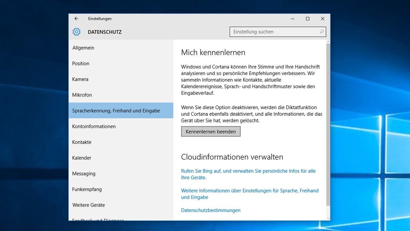Focus the 'Einstellung suchen' search field
410x231 pixels.
tap(278, 32)
